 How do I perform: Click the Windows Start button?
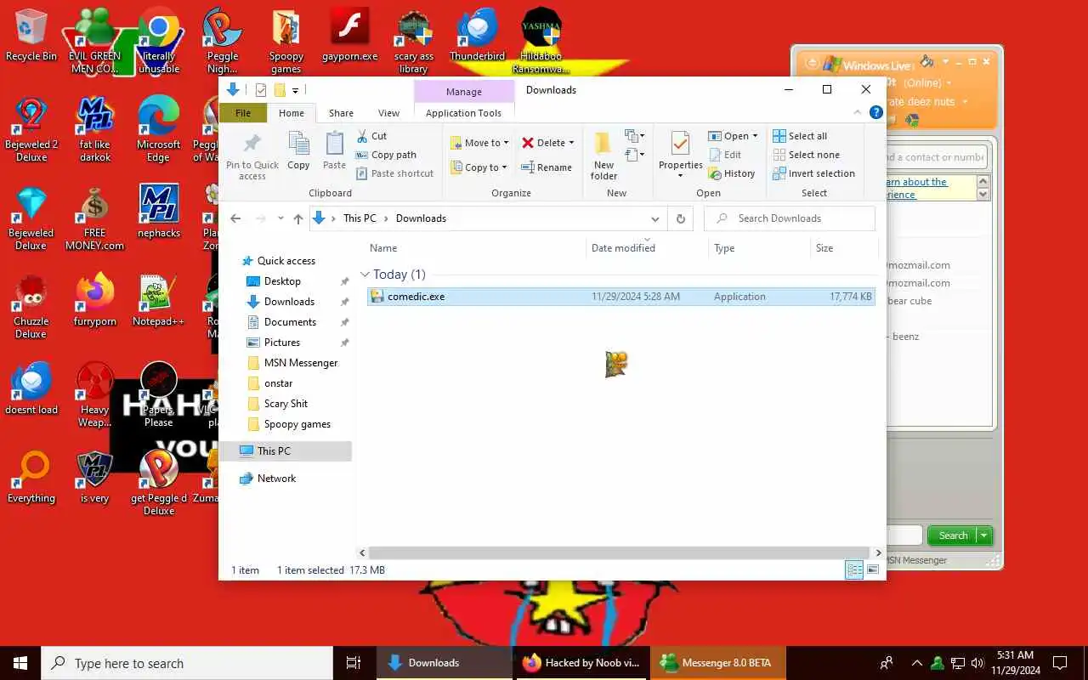tap(20, 663)
